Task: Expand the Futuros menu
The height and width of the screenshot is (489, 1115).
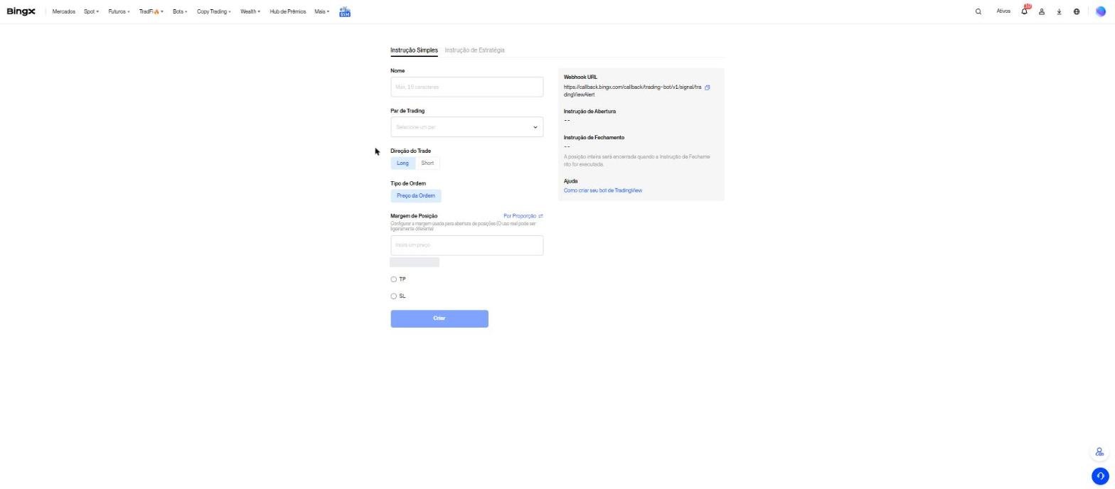Action: click(x=119, y=12)
